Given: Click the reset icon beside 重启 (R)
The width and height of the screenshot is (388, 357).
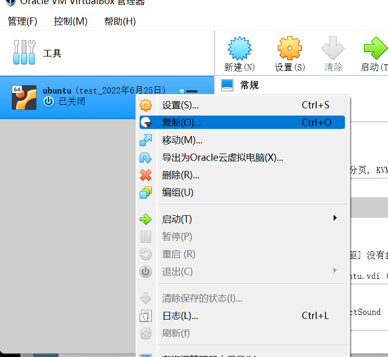Looking at the screenshot, I should click(x=146, y=254).
